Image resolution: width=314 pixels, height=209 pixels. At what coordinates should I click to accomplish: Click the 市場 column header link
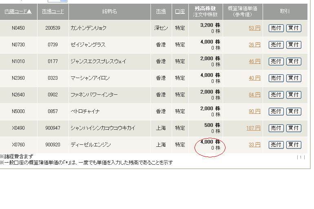pos(161,11)
